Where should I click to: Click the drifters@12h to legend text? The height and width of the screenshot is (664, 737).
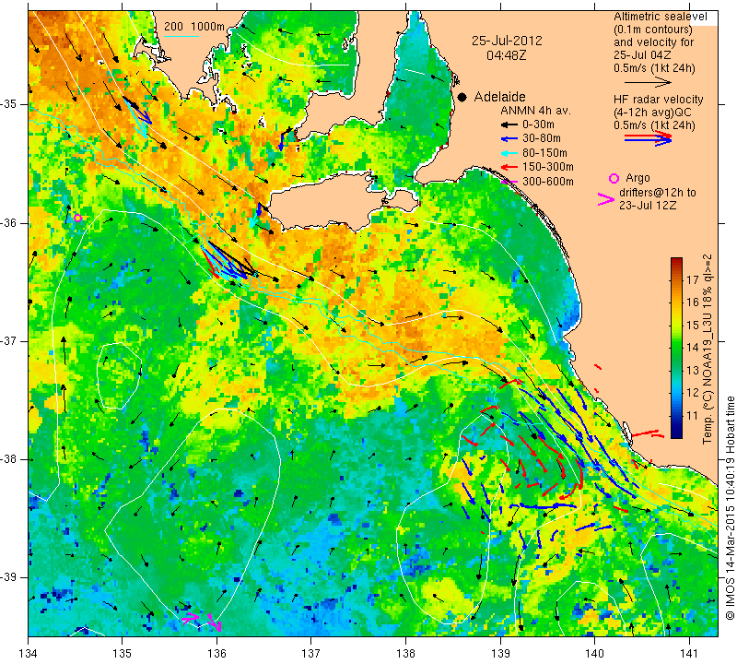657,193
